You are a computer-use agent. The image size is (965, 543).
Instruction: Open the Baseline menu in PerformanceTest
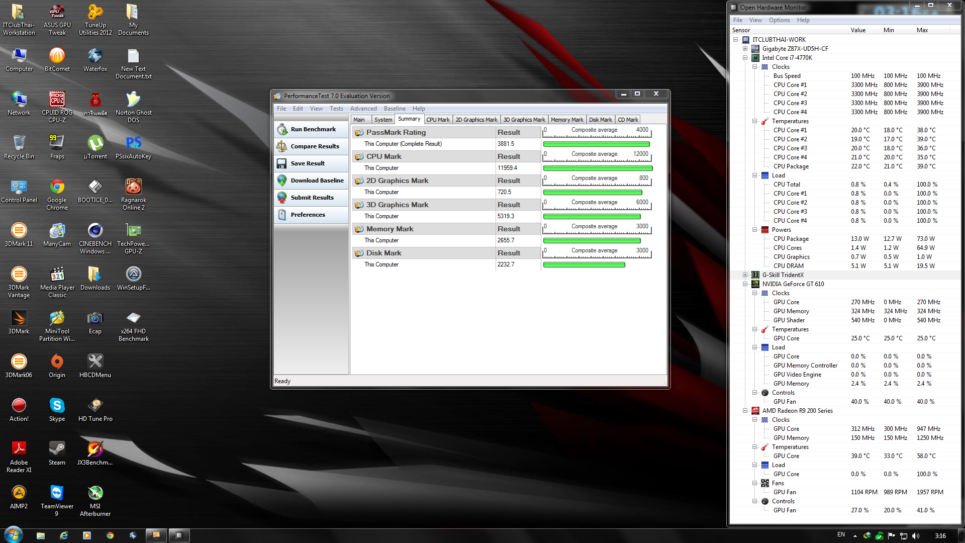[395, 109]
